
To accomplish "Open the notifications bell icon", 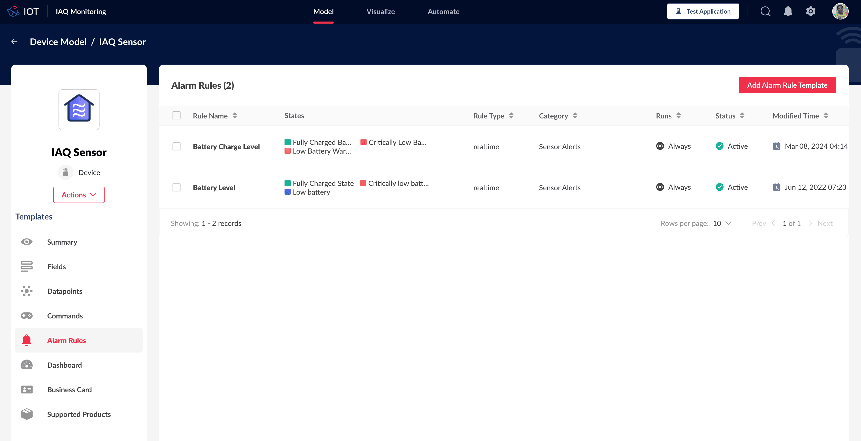I will 788,12.
